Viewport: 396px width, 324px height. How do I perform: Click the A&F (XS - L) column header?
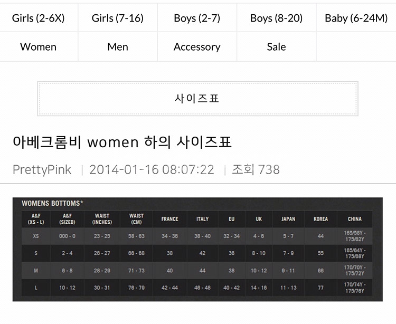click(36, 219)
